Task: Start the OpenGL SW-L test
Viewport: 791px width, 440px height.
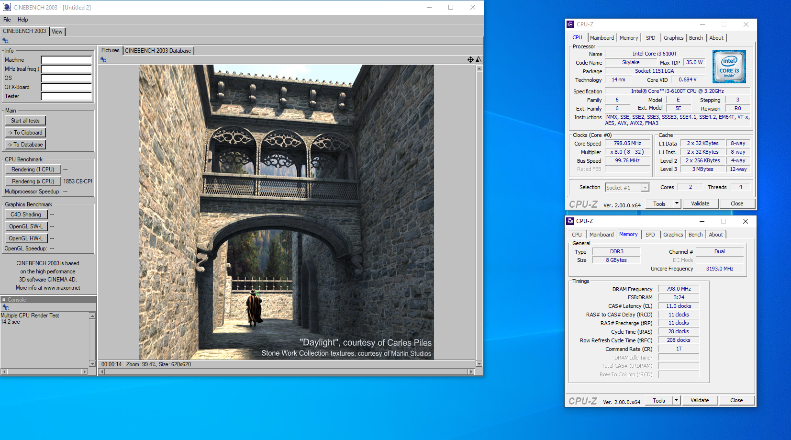Action: click(x=26, y=226)
